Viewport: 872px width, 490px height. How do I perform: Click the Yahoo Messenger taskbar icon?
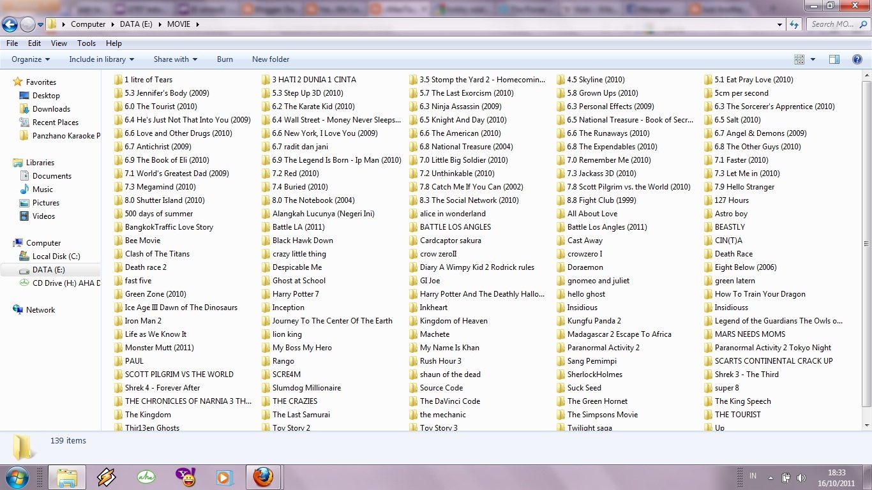click(x=186, y=477)
